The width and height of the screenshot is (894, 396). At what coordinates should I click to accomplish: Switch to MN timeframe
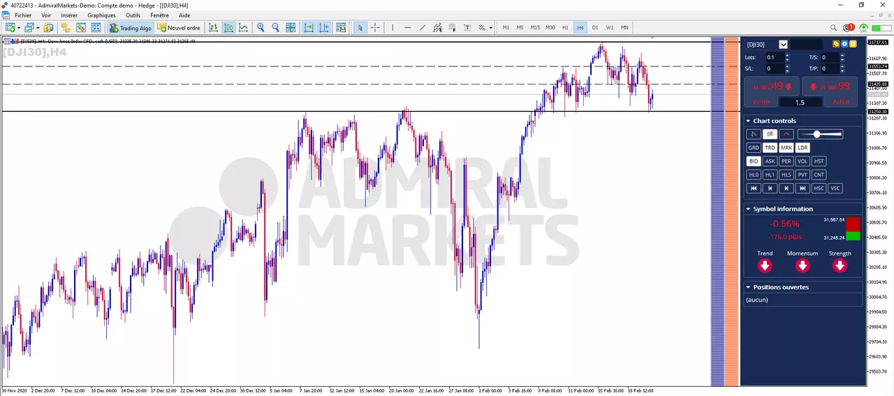[624, 28]
